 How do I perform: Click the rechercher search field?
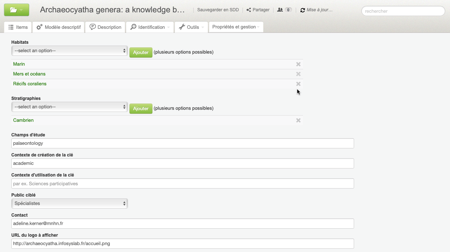403,11
